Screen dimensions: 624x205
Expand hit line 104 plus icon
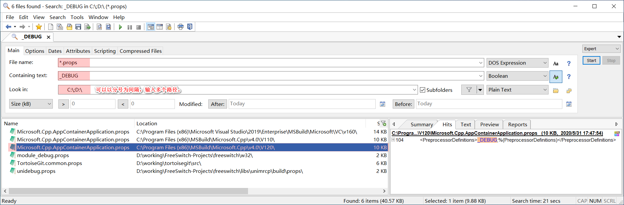click(x=393, y=140)
